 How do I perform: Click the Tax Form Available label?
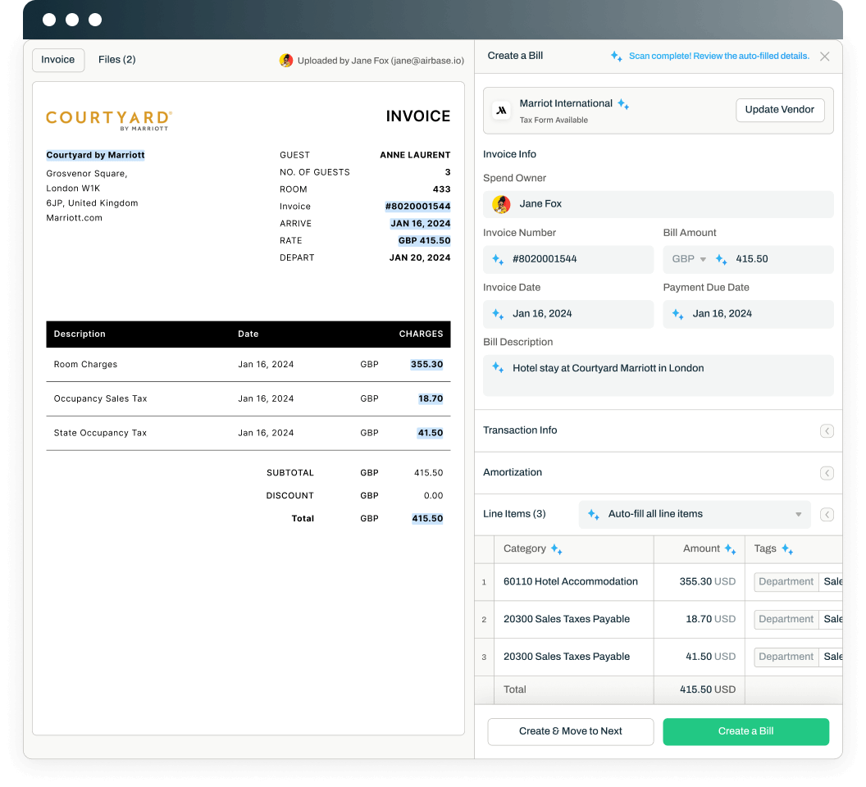tap(554, 121)
